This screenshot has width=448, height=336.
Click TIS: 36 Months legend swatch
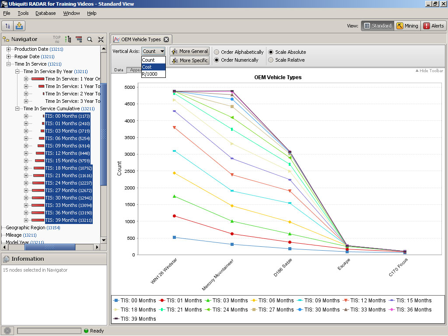pos(392,310)
